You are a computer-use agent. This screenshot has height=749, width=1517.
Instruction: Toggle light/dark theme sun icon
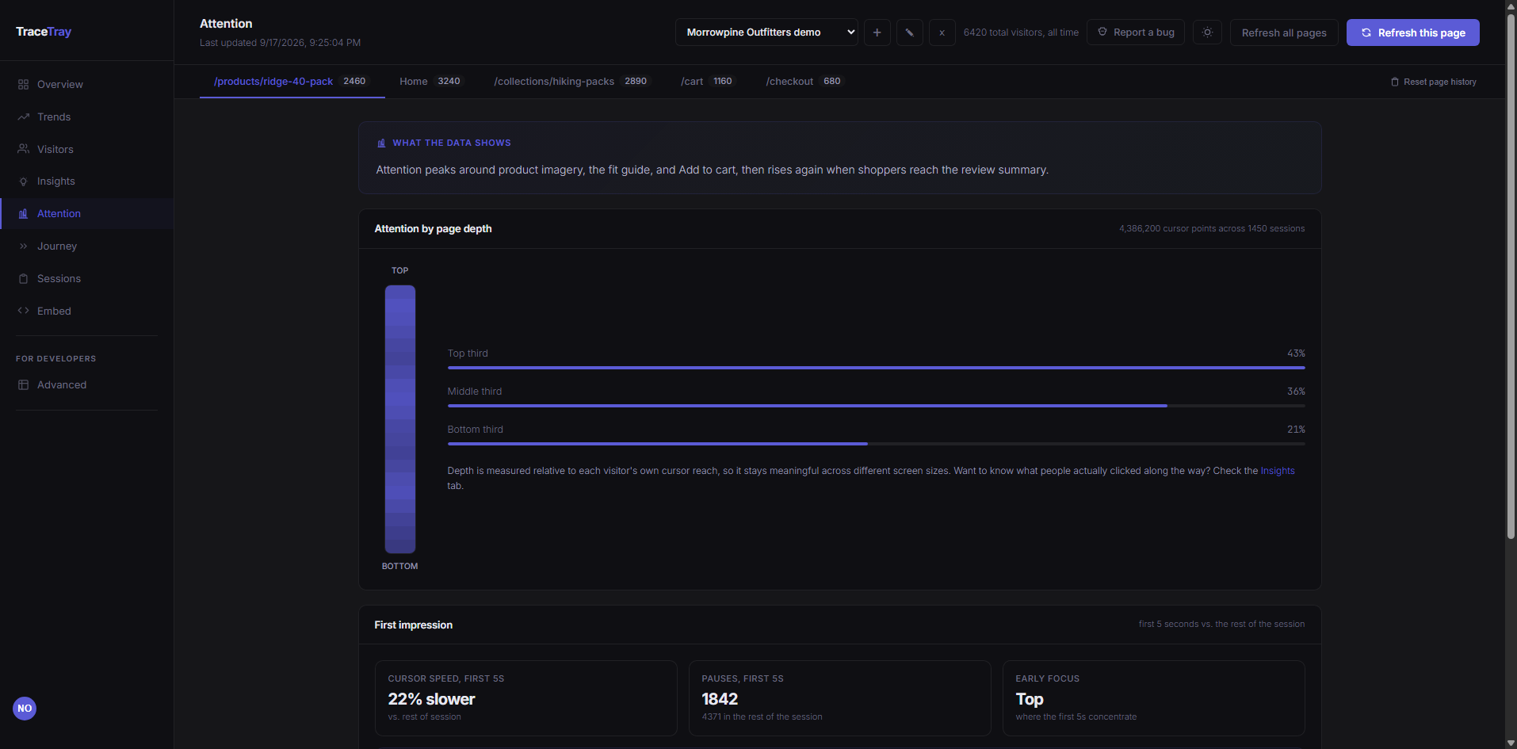pos(1207,32)
